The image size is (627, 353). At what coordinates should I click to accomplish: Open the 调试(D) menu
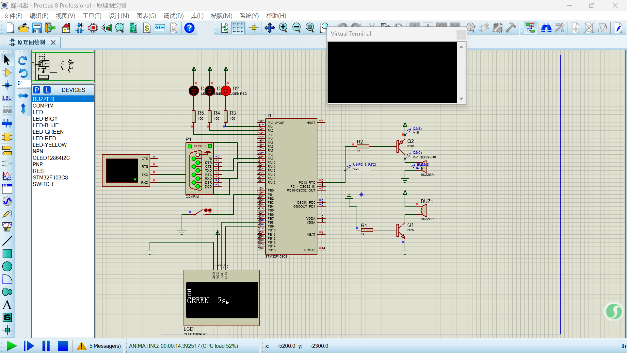click(173, 16)
